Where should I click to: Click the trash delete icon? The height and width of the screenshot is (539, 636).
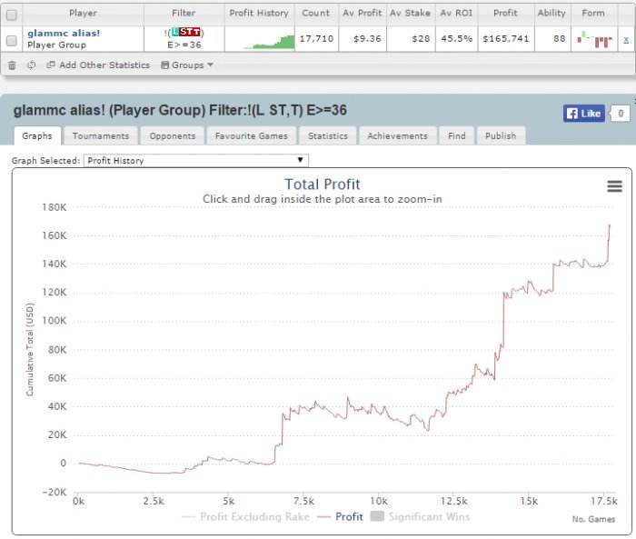click(x=12, y=65)
